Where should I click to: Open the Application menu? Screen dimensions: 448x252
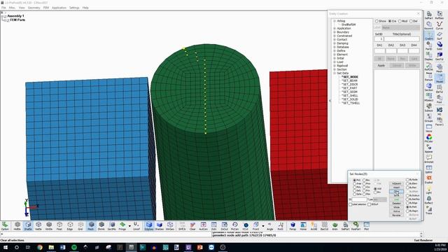pyautogui.click(x=59, y=8)
